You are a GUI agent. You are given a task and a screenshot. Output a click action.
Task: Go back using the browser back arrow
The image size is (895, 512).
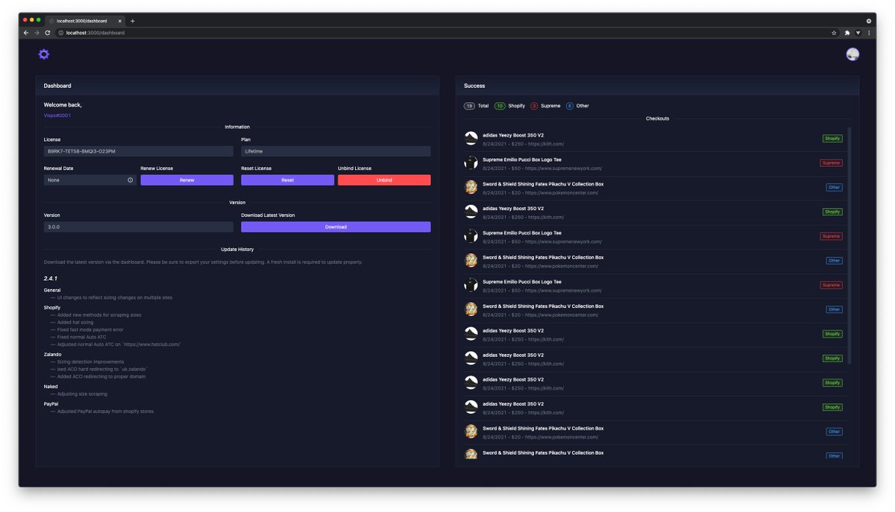point(26,33)
